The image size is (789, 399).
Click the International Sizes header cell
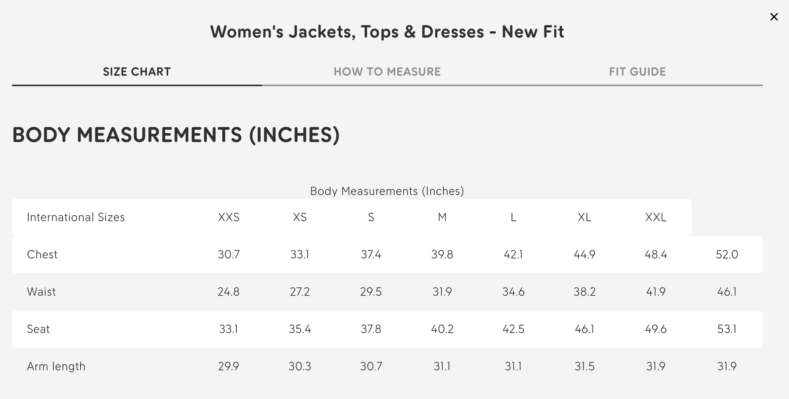pos(76,217)
